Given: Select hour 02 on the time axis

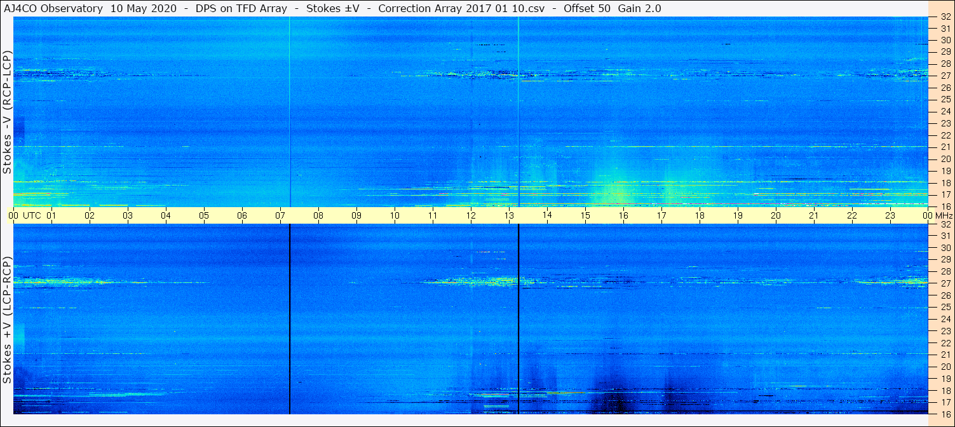Looking at the screenshot, I should coord(90,215).
